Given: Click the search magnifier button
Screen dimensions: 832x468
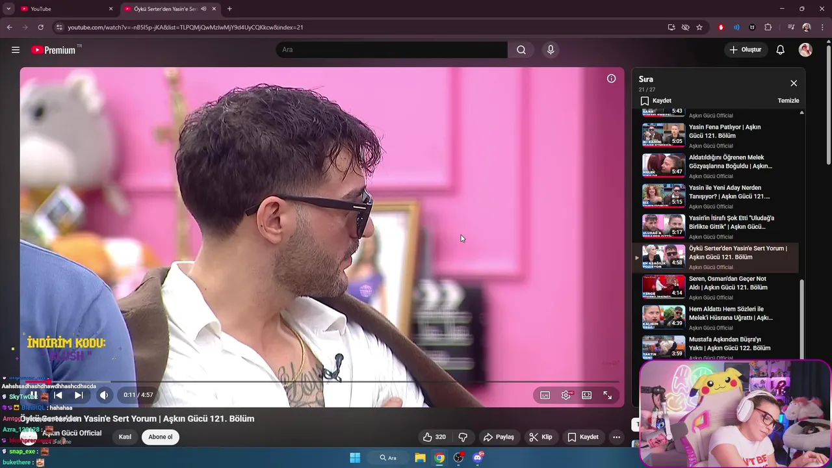Looking at the screenshot, I should 521,50.
